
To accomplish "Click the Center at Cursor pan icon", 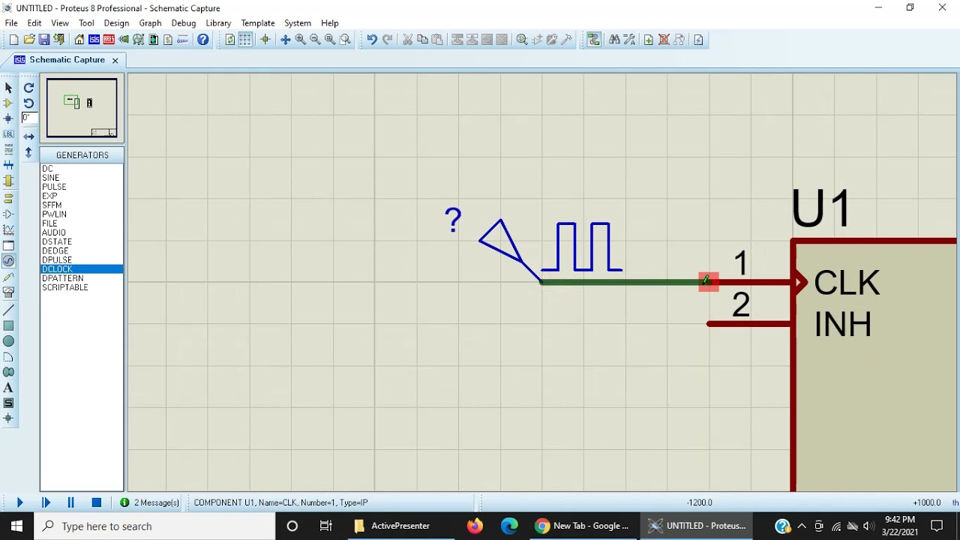I will click(286, 40).
